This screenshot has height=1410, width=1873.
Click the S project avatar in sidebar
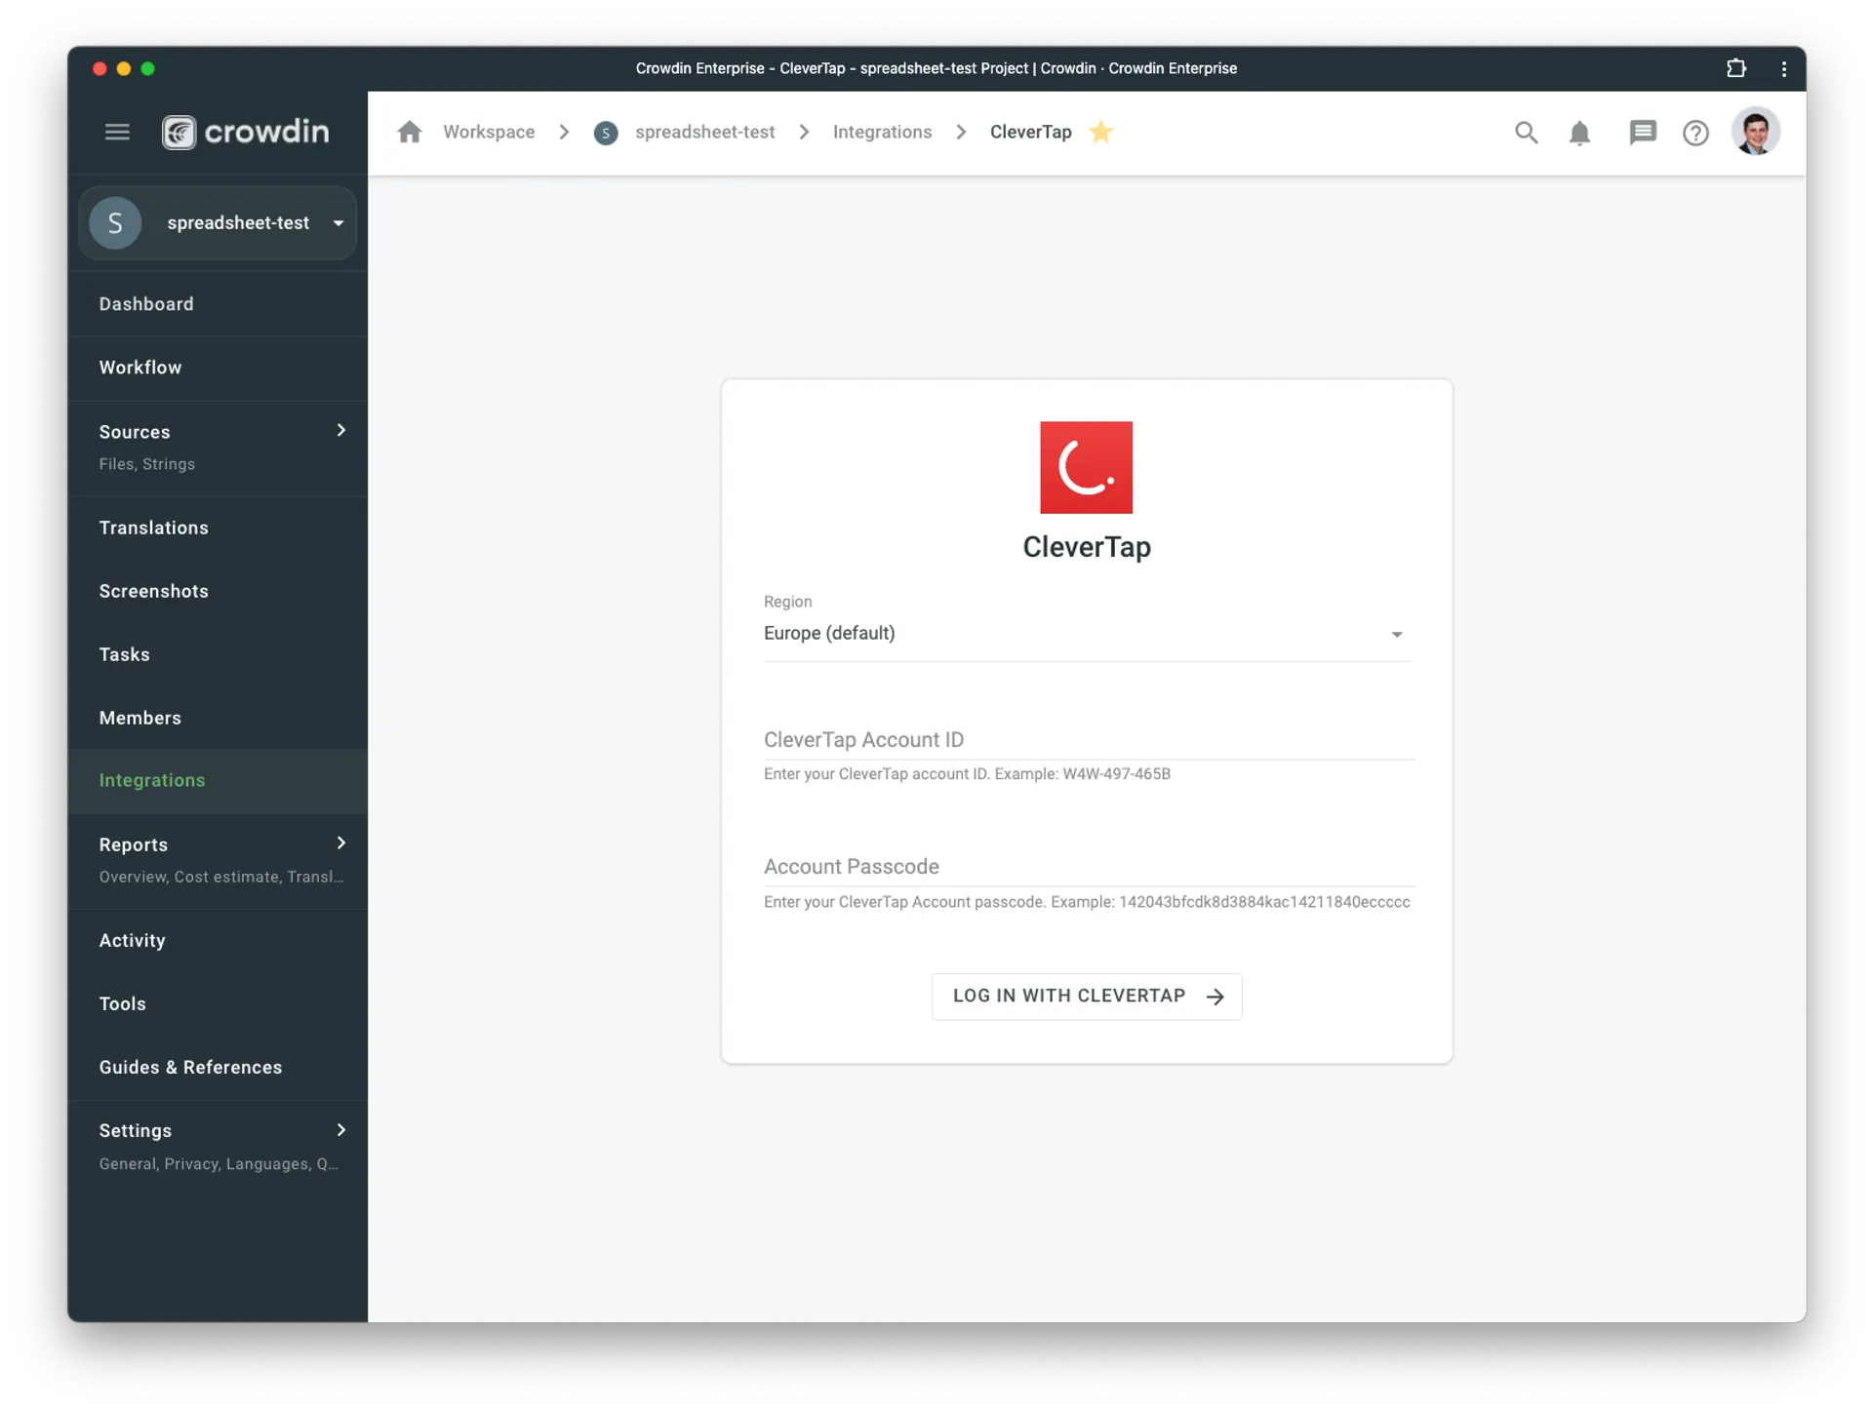click(x=115, y=223)
